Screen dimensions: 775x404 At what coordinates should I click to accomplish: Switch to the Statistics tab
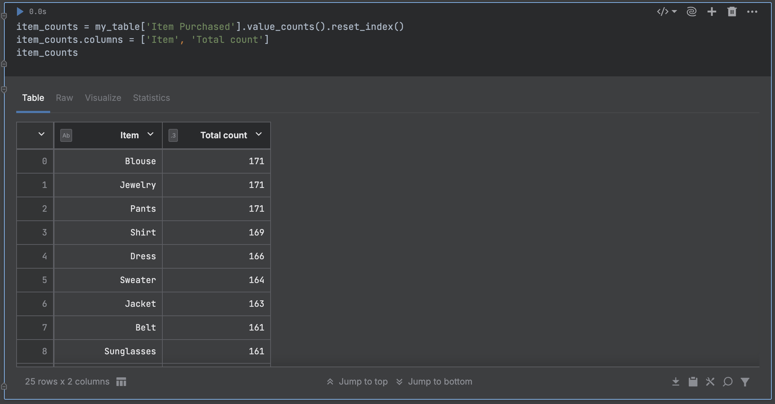[x=151, y=98]
